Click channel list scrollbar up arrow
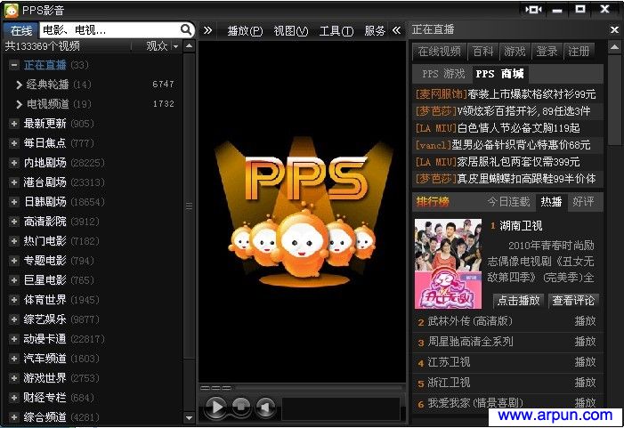This screenshot has width=624, height=428. (190, 46)
